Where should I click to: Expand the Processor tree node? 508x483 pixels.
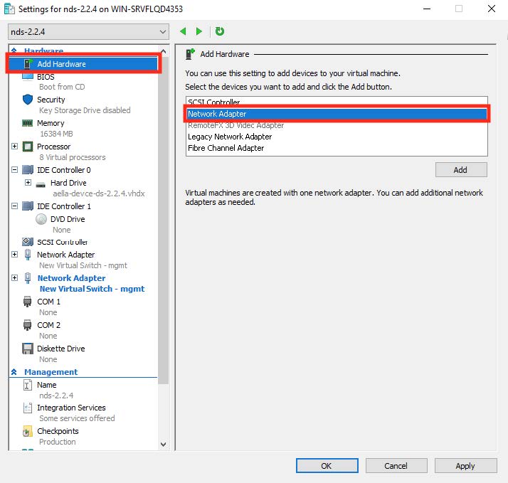(15, 147)
